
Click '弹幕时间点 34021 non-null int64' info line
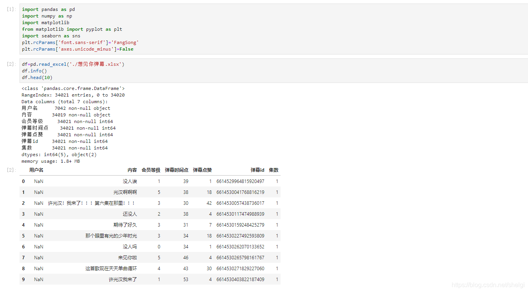pyautogui.click(x=69, y=128)
